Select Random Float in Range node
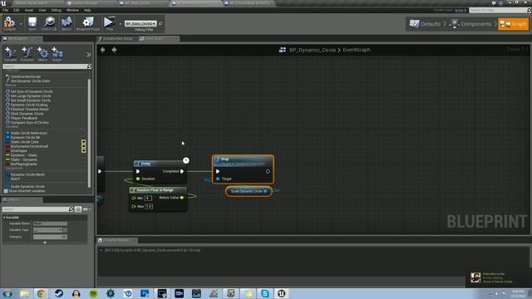The width and height of the screenshot is (532, 299). [x=158, y=190]
